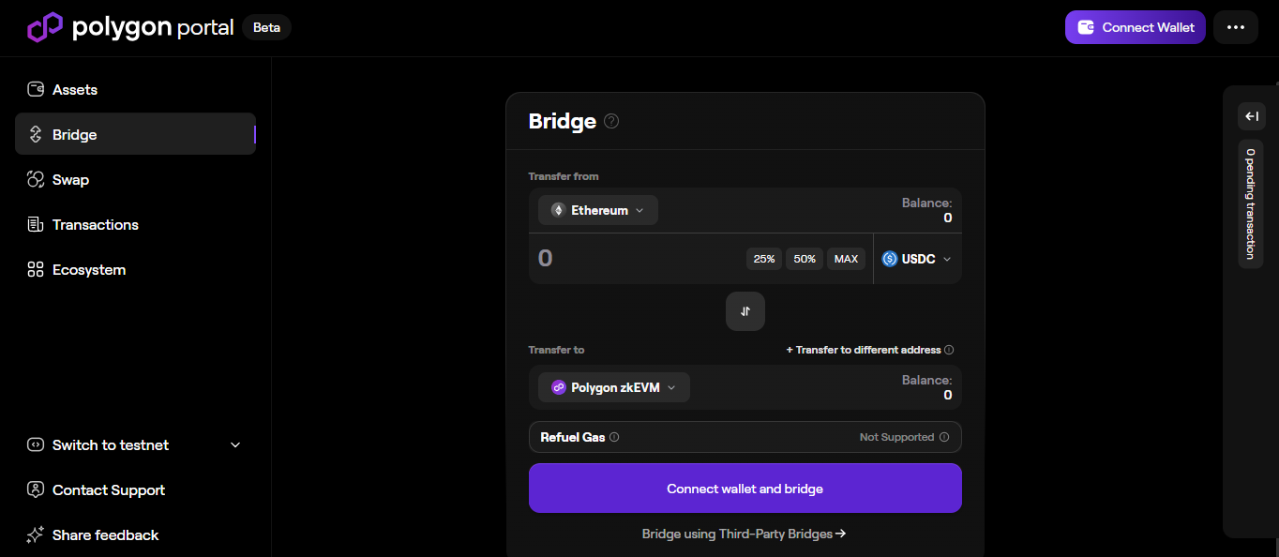This screenshot has height=557, width=1279.
Task: Open the Ethereum source chain dropdown
Action: pyautogui.click(x=598, y=210)
